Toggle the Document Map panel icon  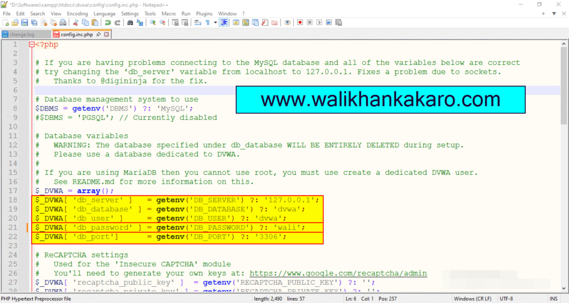tap(246, 22)
